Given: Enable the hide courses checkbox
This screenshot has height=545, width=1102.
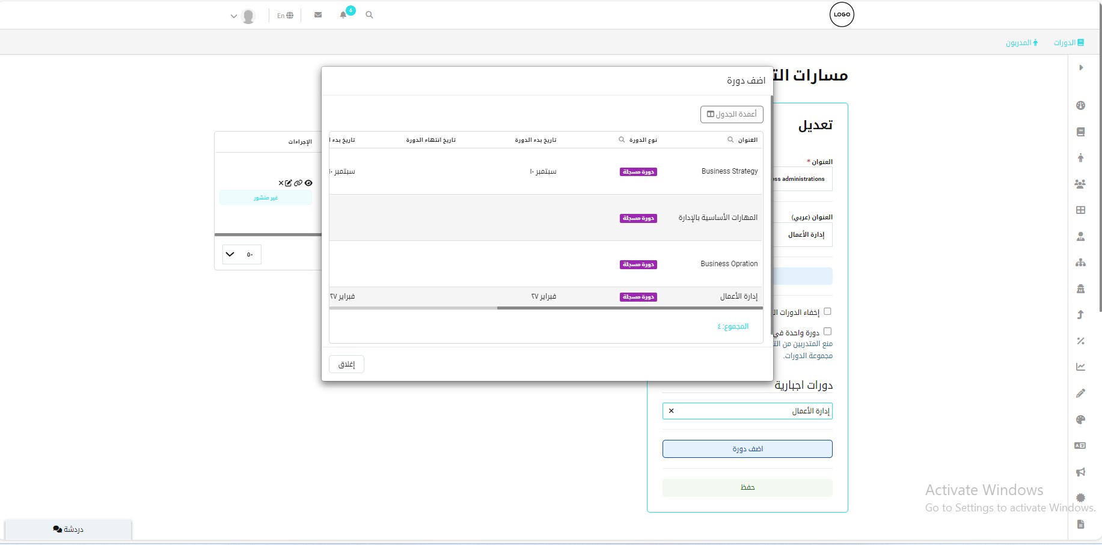Looking at the screenshot, I should [827, 311].
